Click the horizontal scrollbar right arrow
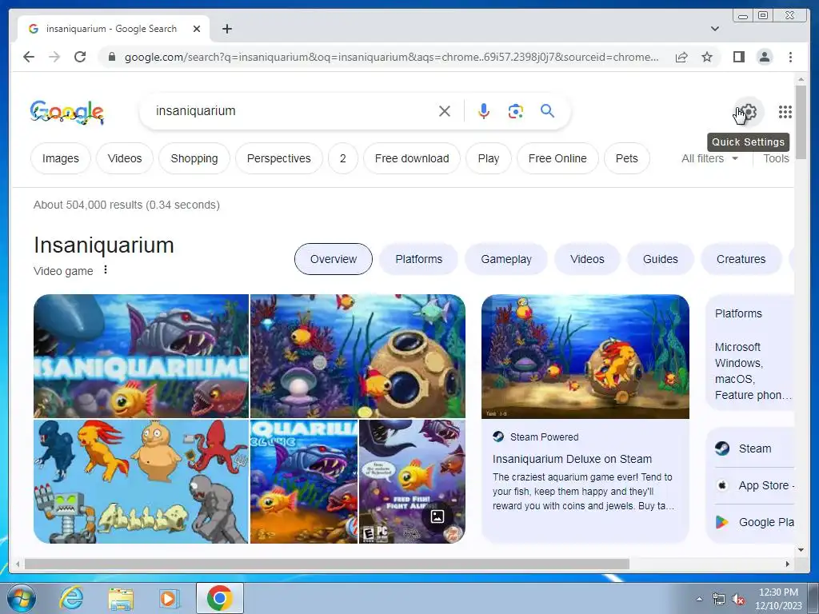 (x=788, y=564)
